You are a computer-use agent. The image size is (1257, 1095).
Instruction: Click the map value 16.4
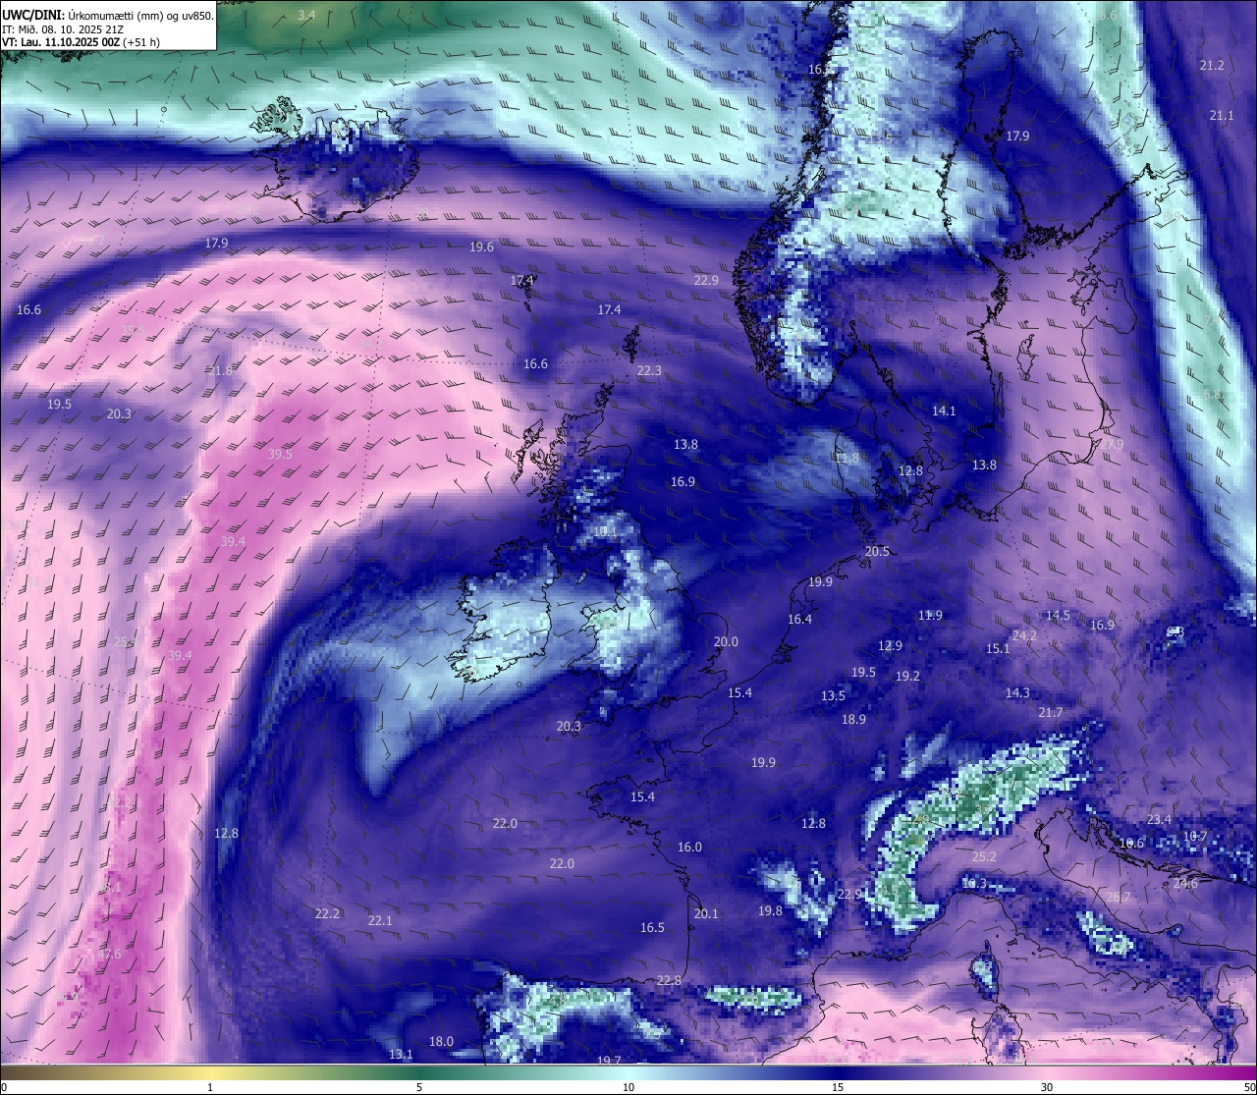pos(799,619)
